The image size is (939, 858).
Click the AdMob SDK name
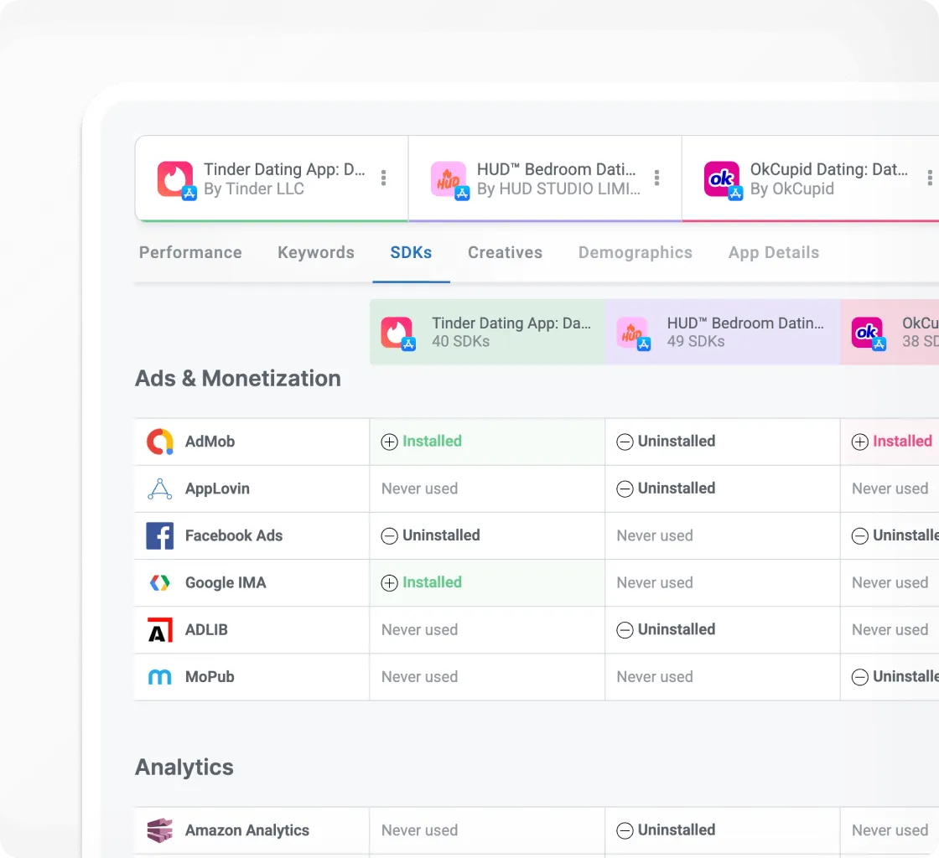tap(210, 442)
